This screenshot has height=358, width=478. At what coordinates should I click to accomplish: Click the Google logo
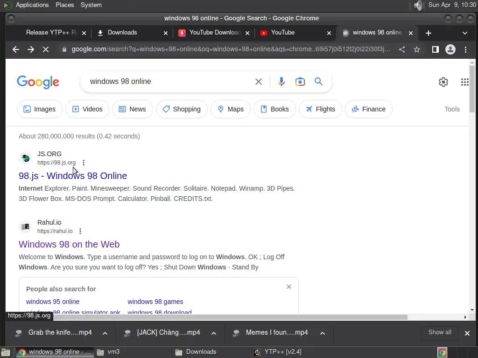click(x=38, y=82)
